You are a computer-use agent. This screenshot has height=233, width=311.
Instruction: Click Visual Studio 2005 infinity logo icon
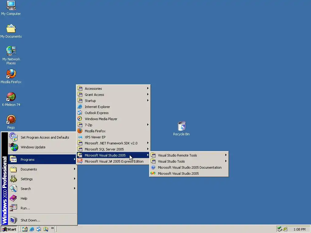153,173
